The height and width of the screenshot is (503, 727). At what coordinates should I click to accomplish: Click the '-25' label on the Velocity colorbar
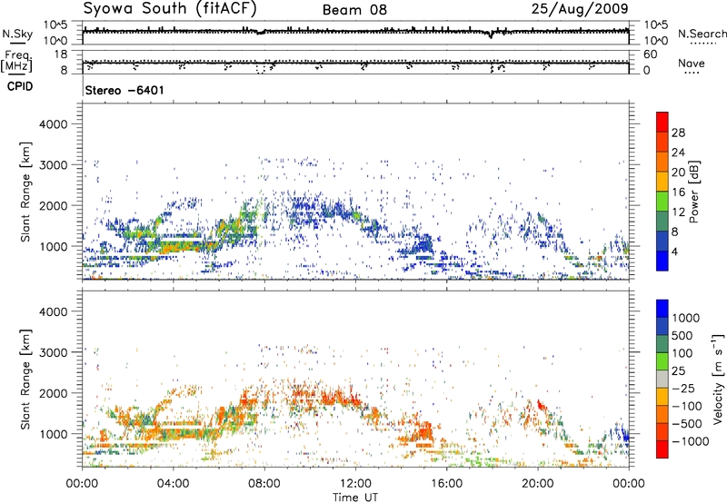coord(682,389)
